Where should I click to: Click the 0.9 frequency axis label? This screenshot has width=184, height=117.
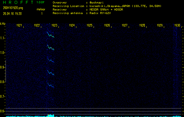coord(3,67)
